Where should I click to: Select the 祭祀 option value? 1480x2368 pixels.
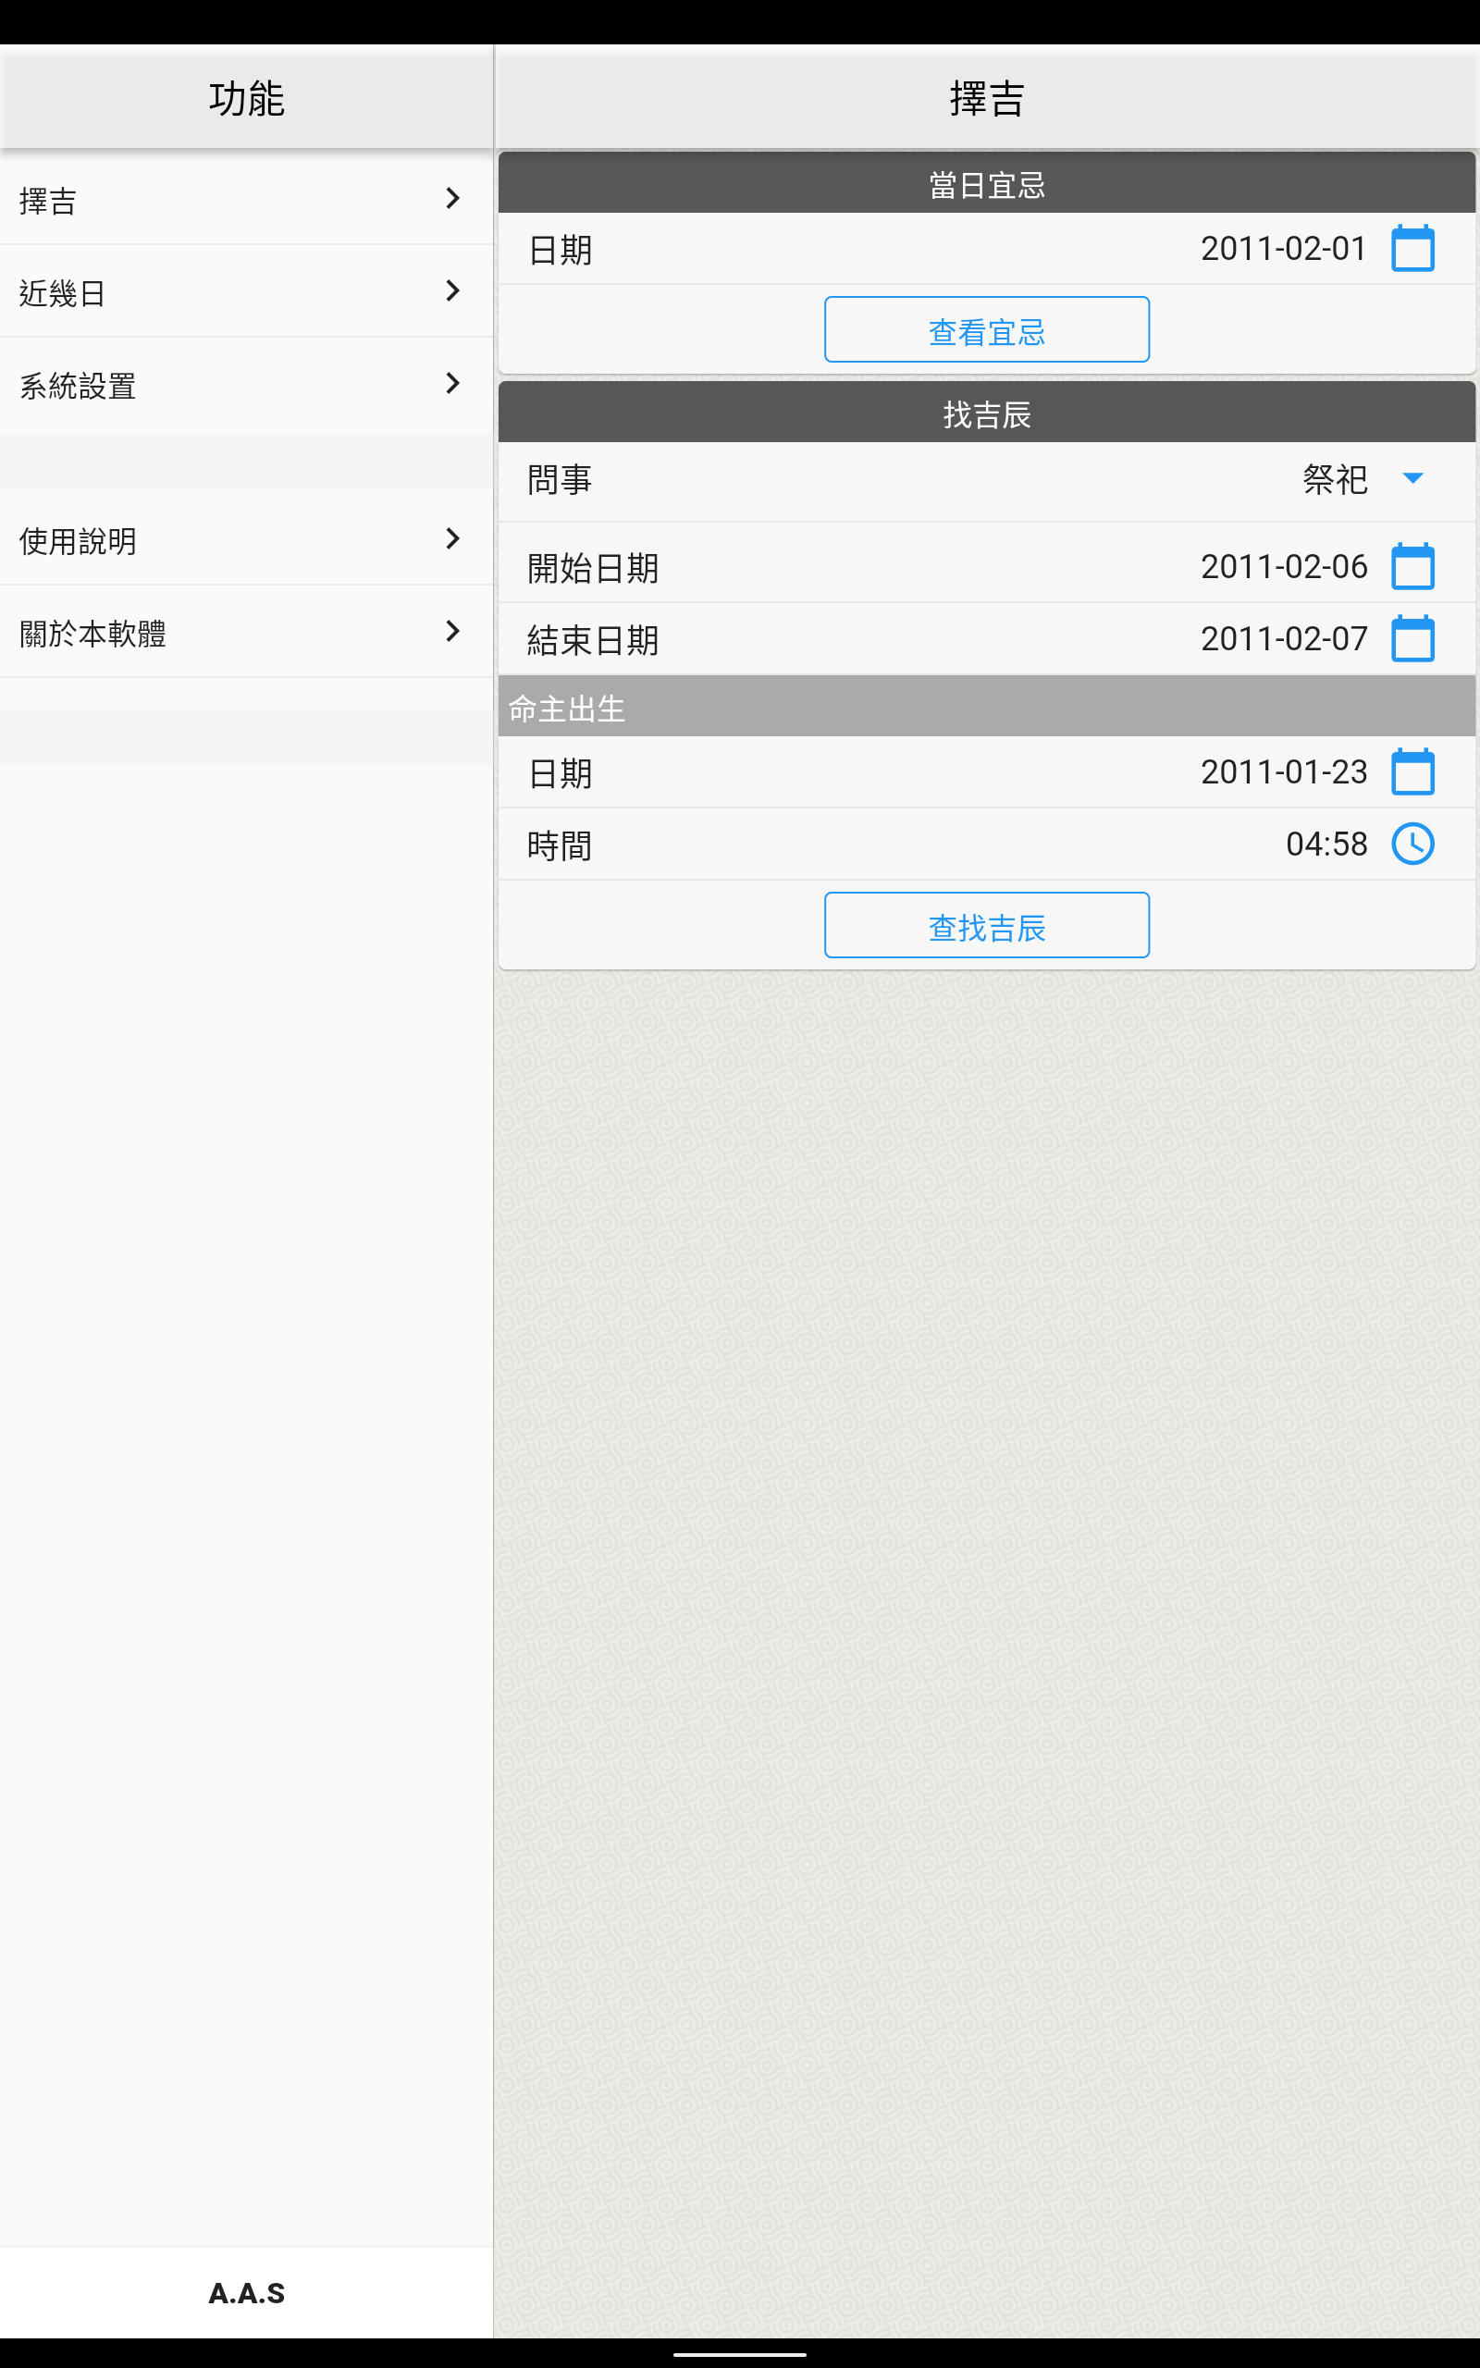[1335, 479]
